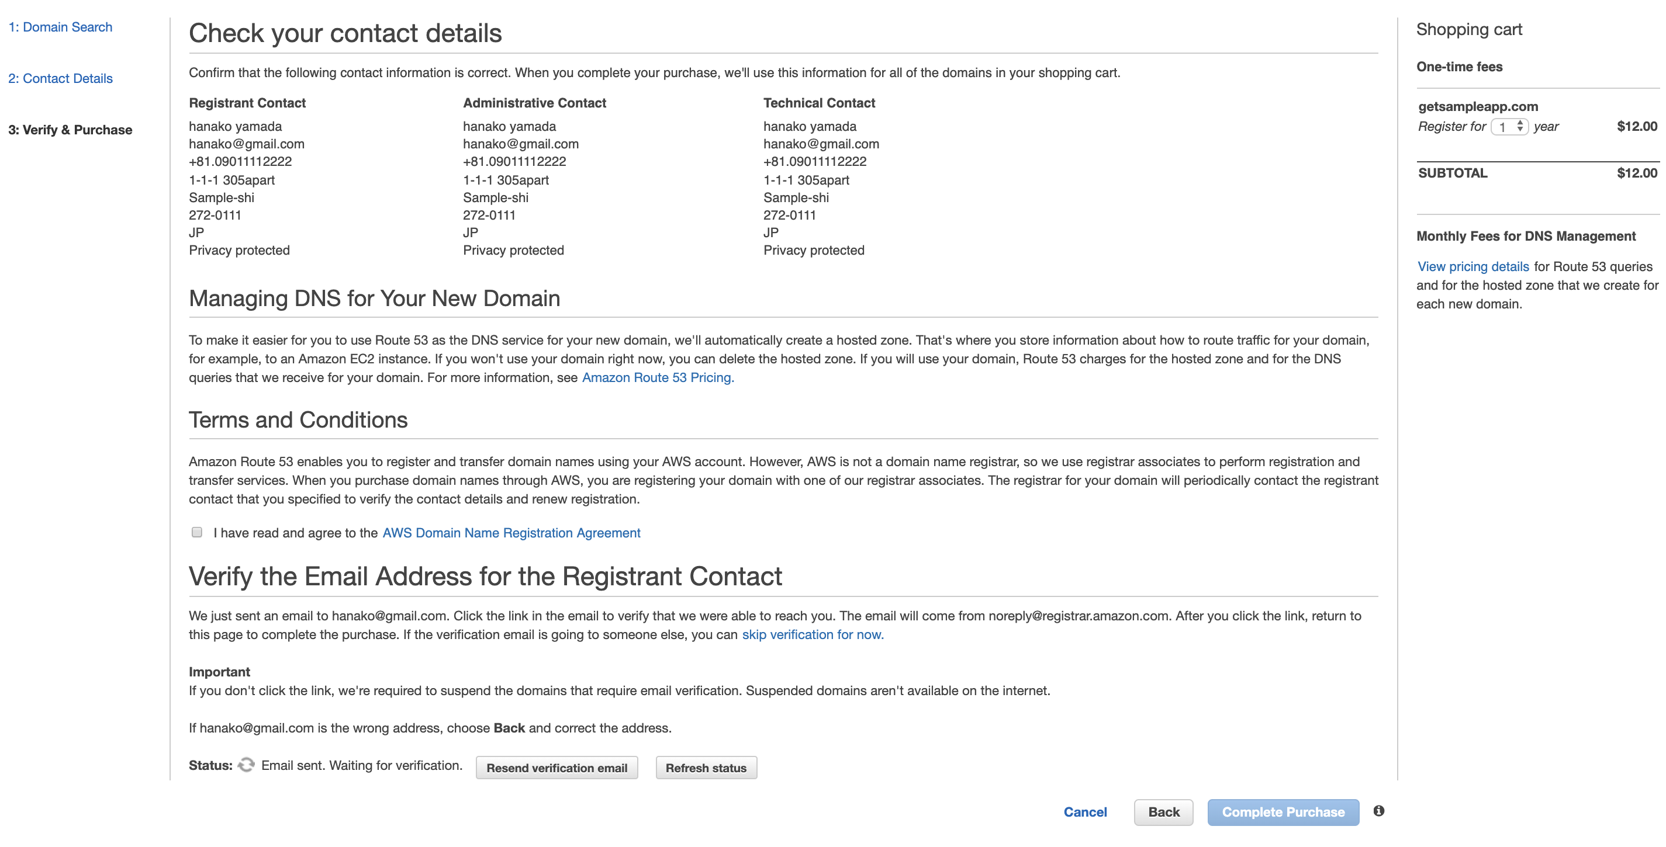The image size is (1666, 847).
Task: Open the Amazon Route 53 Pricing link
Action: pyautogui.click(x=658, y=377)
